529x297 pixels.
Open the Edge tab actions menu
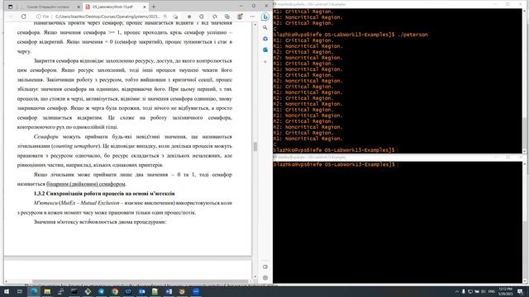[11, 7]
